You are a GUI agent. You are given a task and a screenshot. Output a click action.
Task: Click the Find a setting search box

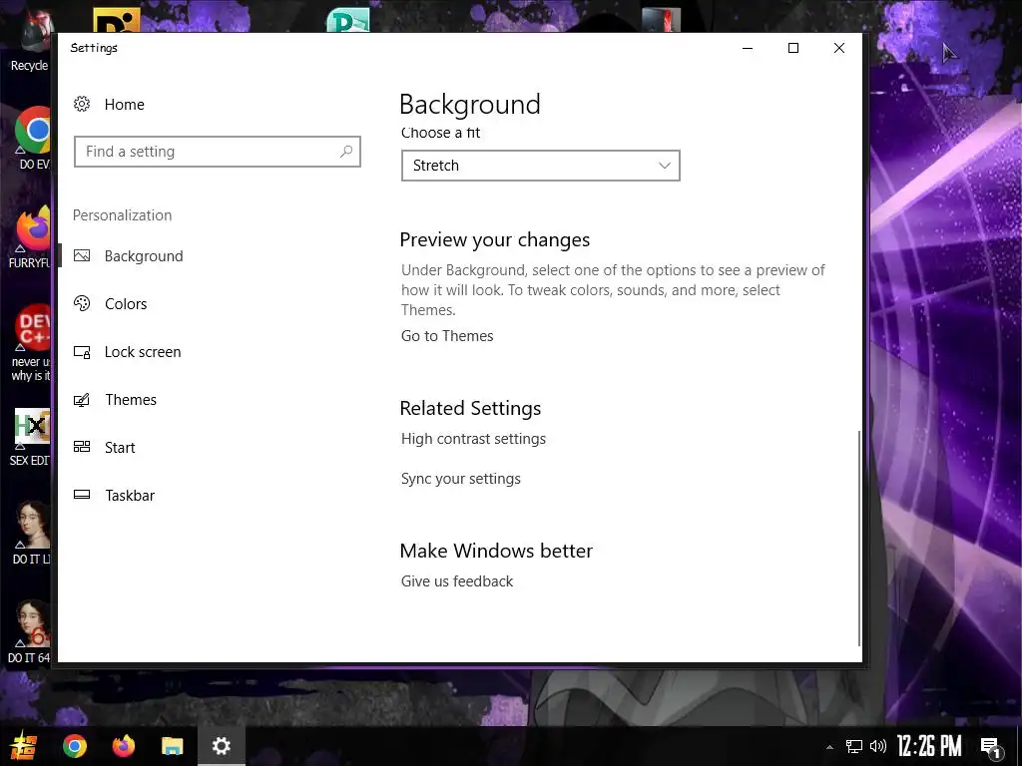217,152
